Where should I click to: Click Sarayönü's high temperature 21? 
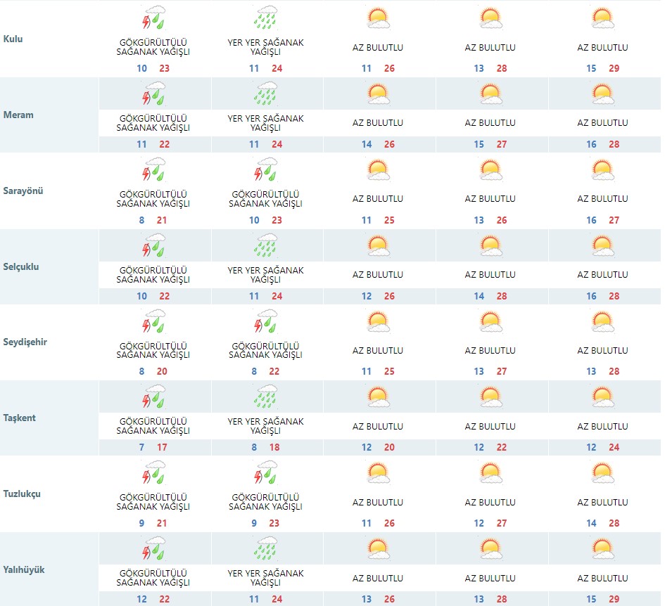point(162,220)
